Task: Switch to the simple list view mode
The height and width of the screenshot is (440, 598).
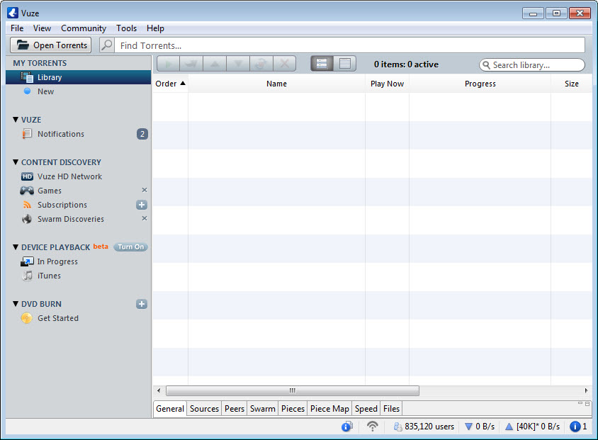Action: [x=345, y=64]
